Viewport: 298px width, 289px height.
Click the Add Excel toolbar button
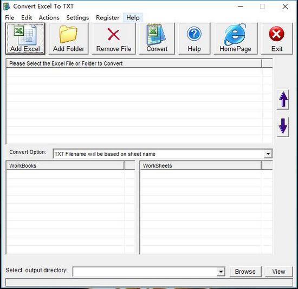pos(25,38)
